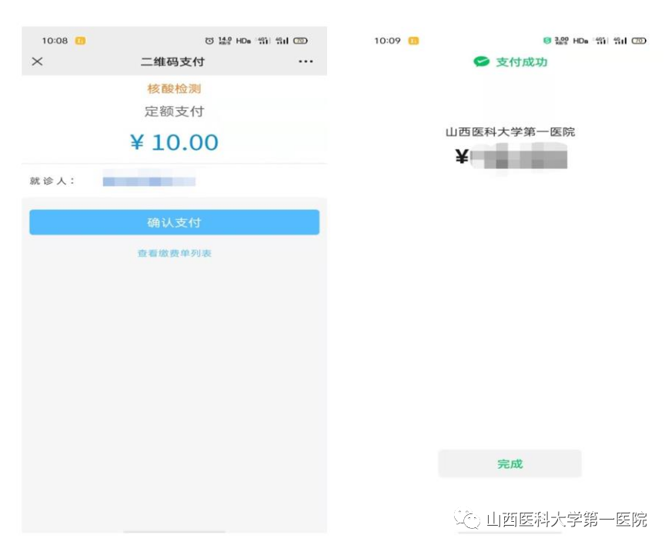The height and width of the screenshot is (548, 668).
Task: Click the alarm clock status icon on left phone
Action: [209, 41]
